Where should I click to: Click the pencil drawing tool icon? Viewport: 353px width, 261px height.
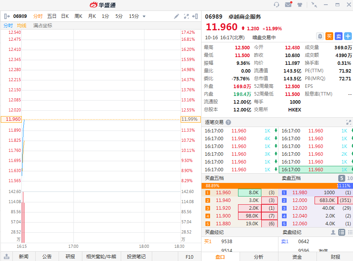[x=176, y=16]
